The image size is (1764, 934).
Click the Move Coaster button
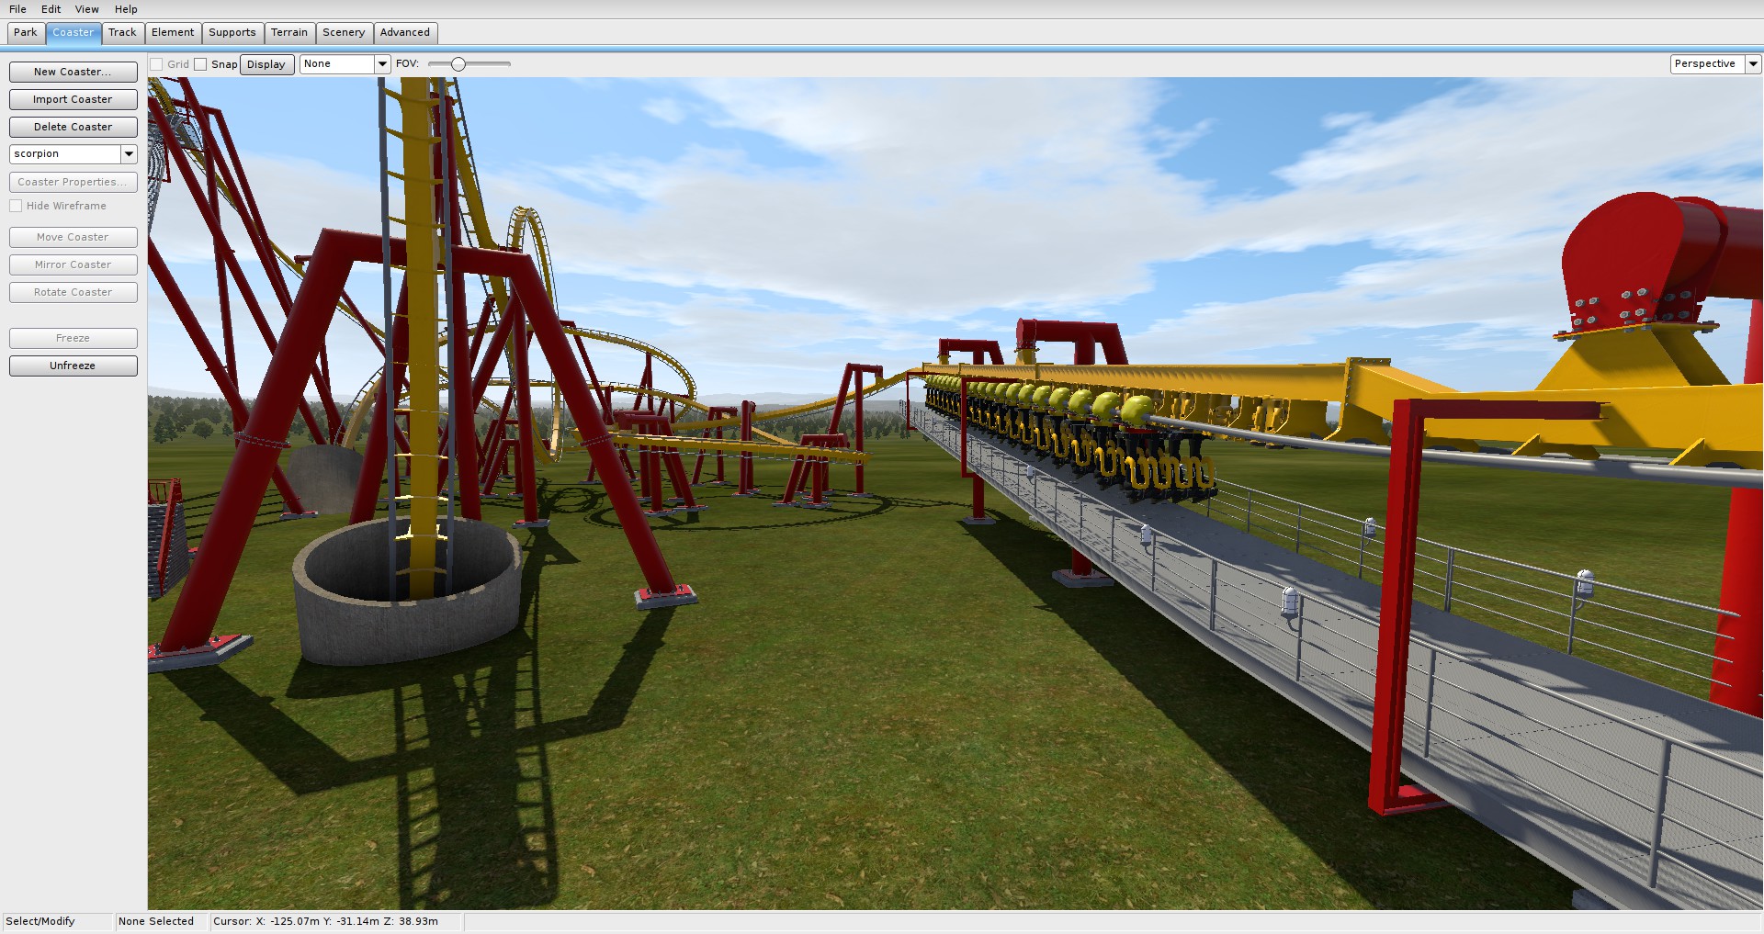click(x=73, y=237)
